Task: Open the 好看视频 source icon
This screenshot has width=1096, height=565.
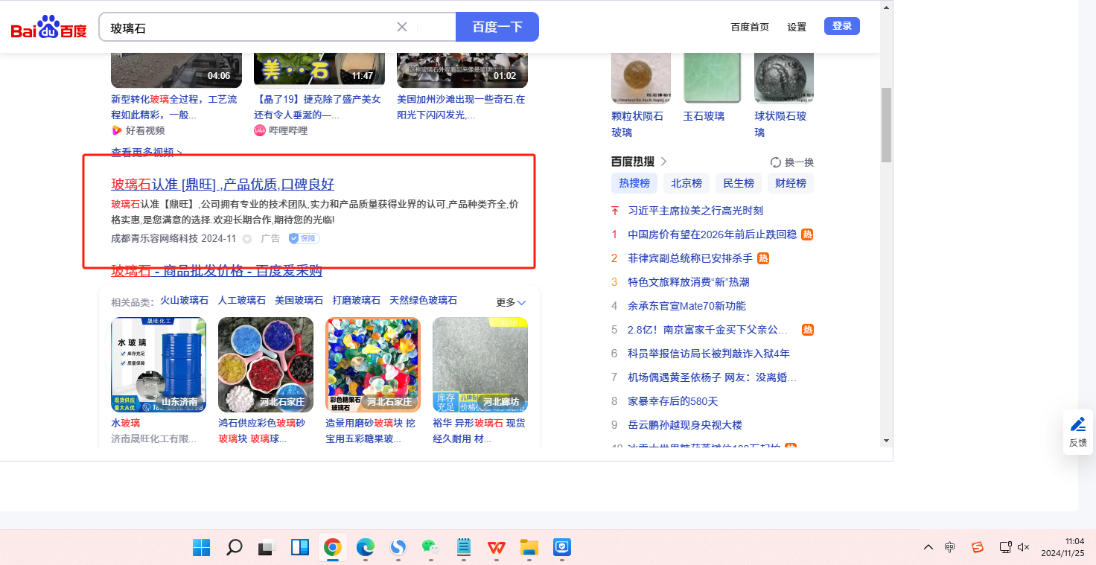Action: (x=116, y=130)
